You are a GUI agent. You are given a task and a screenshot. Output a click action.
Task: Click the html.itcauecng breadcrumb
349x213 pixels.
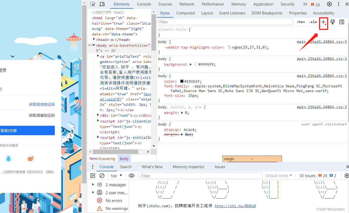click(102, 158)
